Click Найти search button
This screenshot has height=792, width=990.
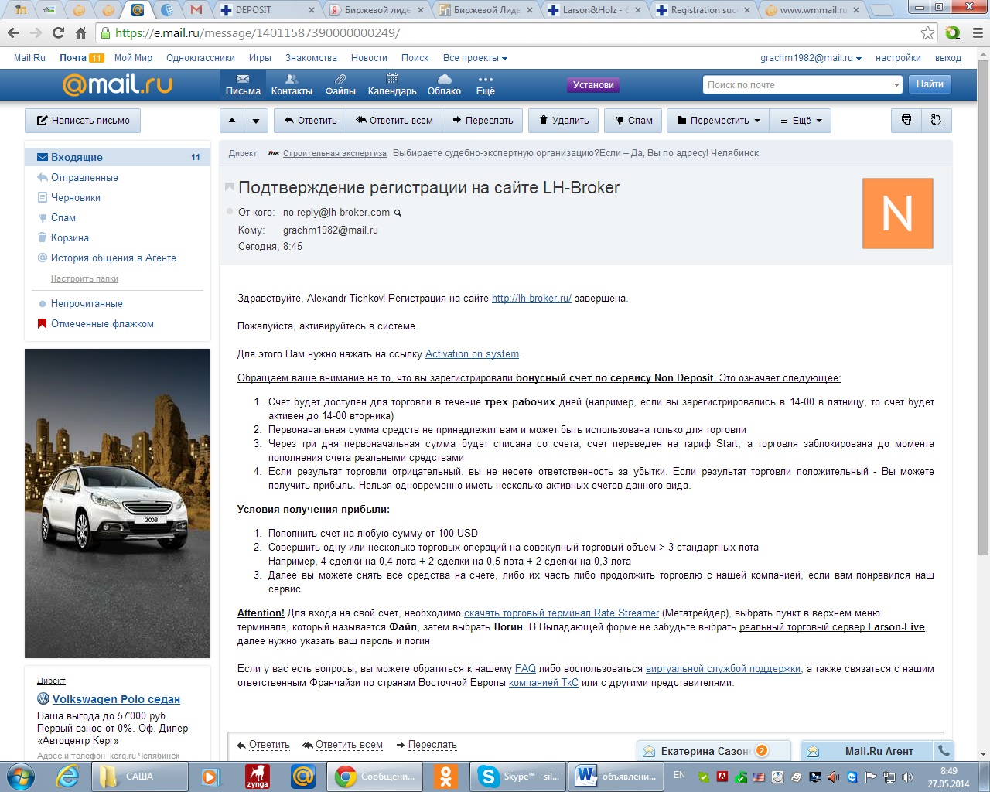[x=930, y=84]
